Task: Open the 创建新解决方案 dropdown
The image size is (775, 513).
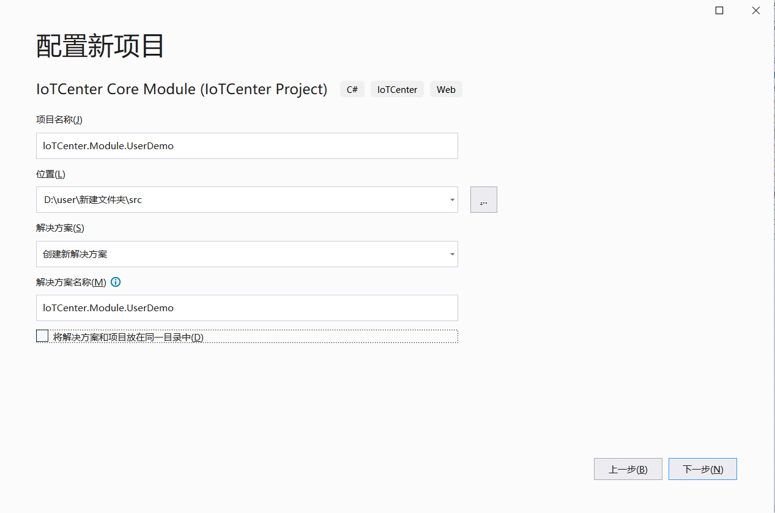Action: [x=247, y=254]
